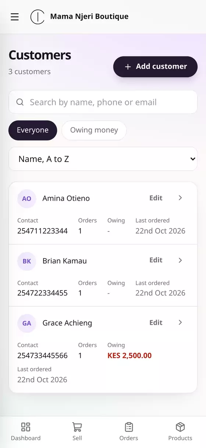This screenshot has width=206, height=448.
Task: Click the BK avatar for Brian Kamau
Action: coord(27,261)
